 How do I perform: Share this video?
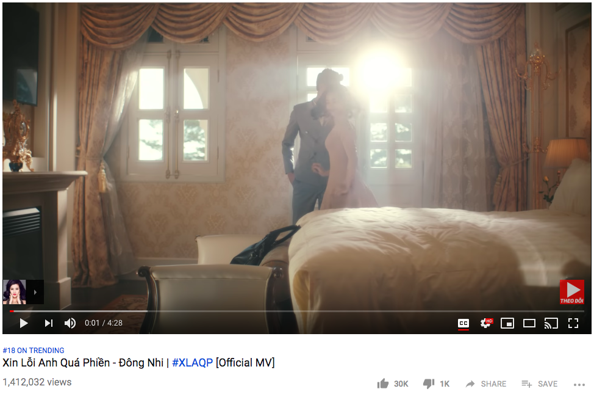click(486, 384)
